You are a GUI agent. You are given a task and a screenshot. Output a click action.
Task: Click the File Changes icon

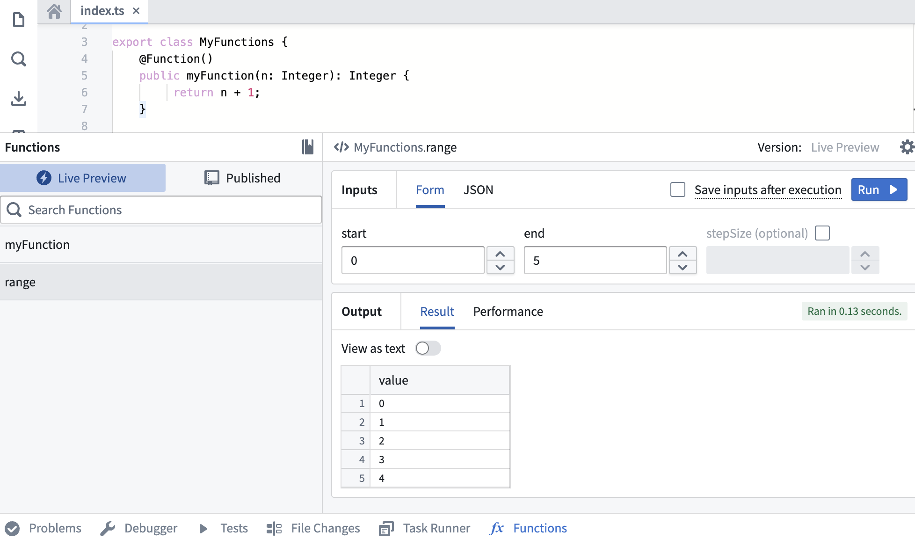274,528
